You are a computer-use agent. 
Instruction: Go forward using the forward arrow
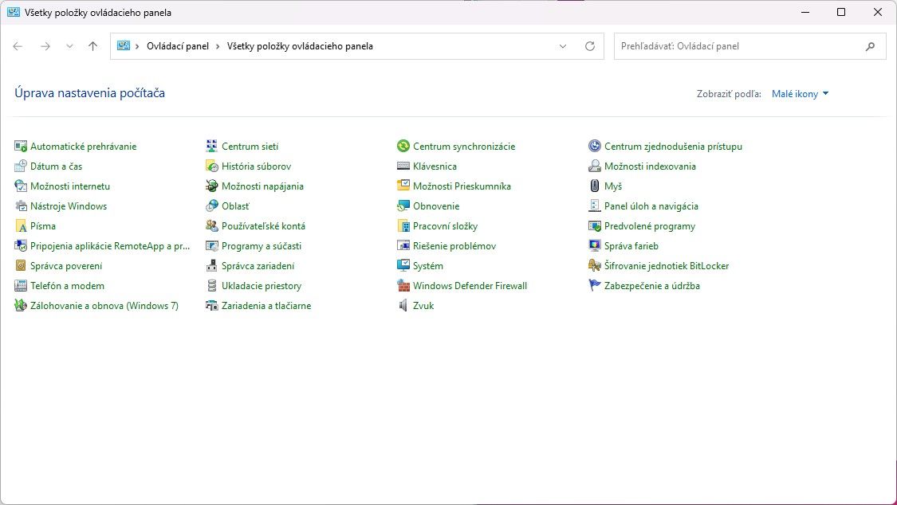pos(45,46)
